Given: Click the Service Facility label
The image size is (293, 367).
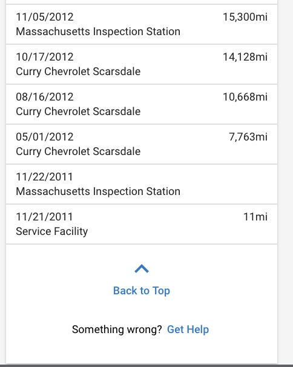Looking at the screenshot, I should coord(52,231).
